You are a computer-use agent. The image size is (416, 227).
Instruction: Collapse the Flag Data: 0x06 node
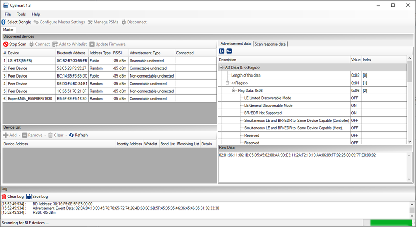233,90
